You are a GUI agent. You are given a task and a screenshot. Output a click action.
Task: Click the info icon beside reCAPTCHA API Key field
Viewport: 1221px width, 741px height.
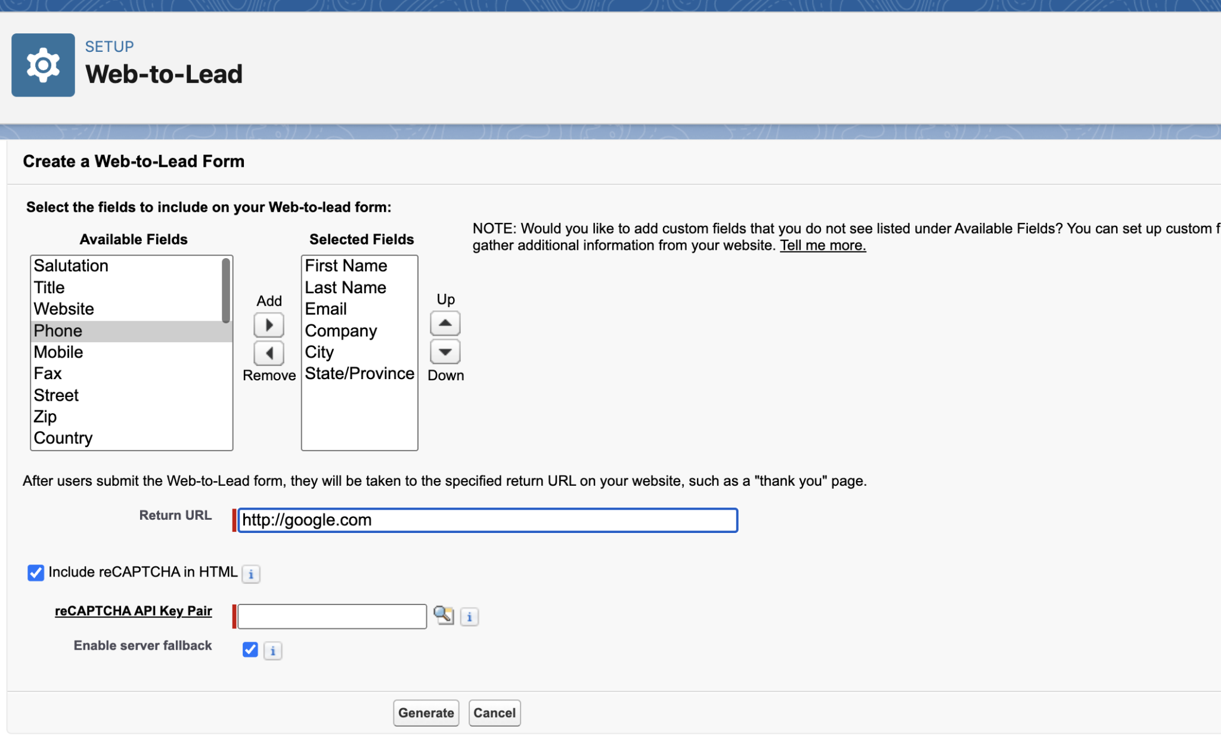(470, 617)
